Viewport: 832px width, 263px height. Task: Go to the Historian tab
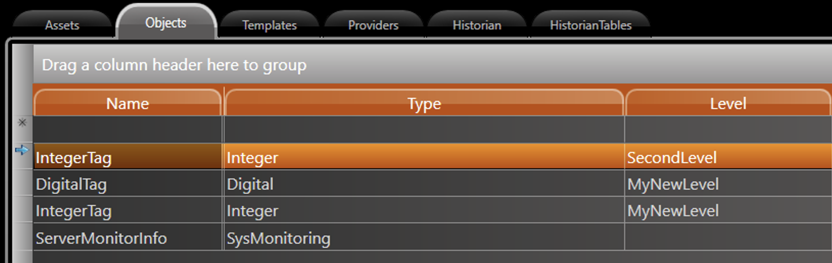point(477,26)
